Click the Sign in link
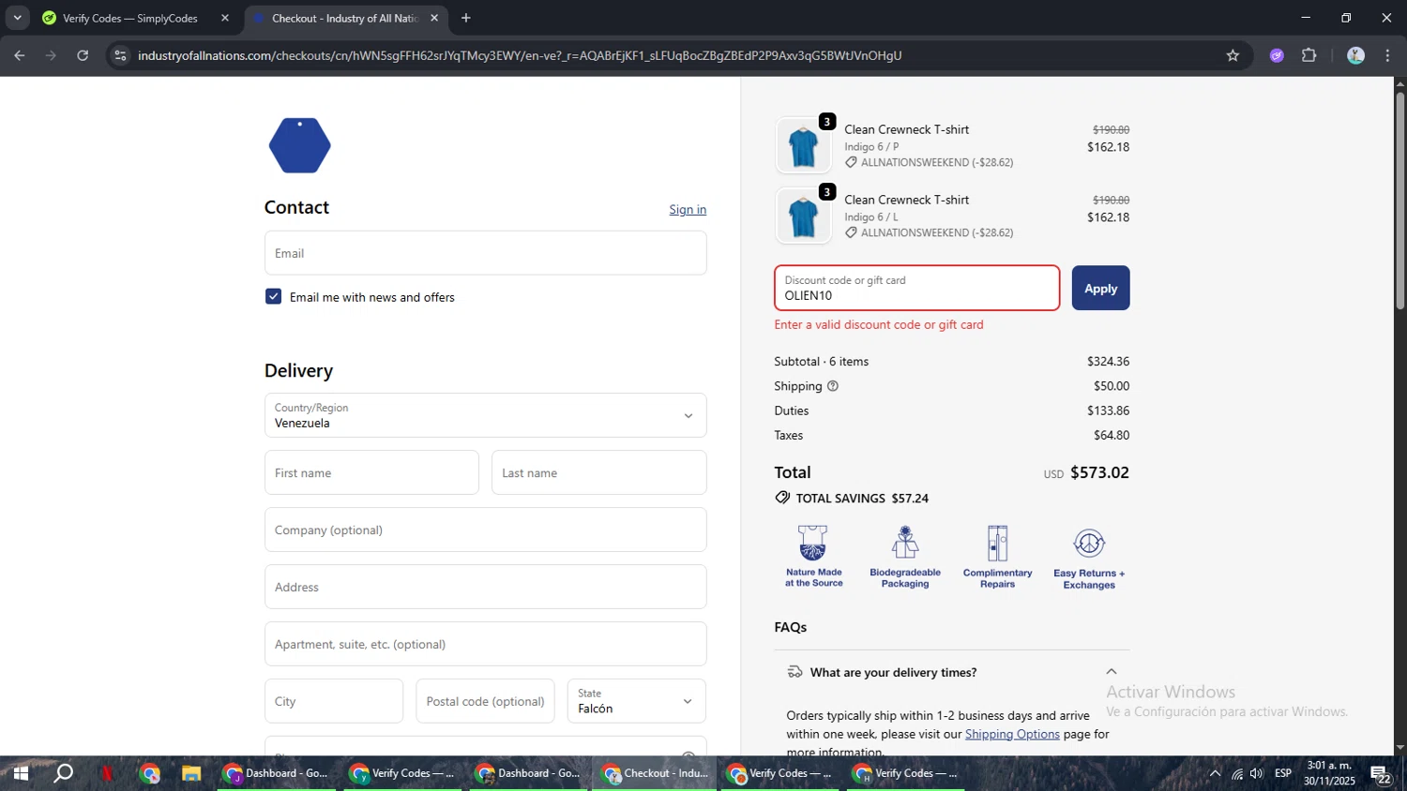The width and height of the screenshot is (1407, 791). [x=688, y=209]
